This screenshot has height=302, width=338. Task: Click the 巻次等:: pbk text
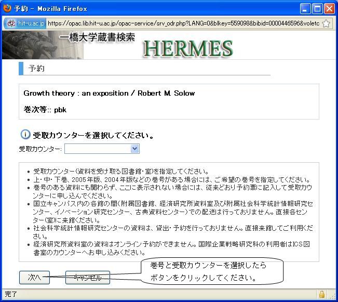coord(45,110)
